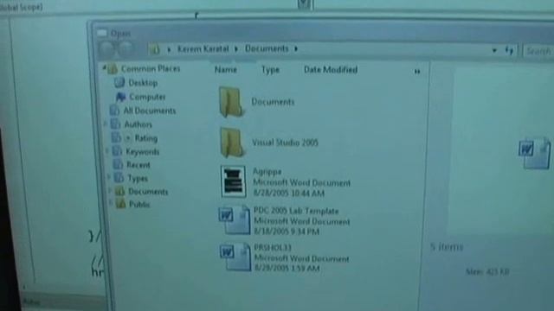
Task: Expand arrow after Documents breadcrumb
Action: click(x=296, y=49)
